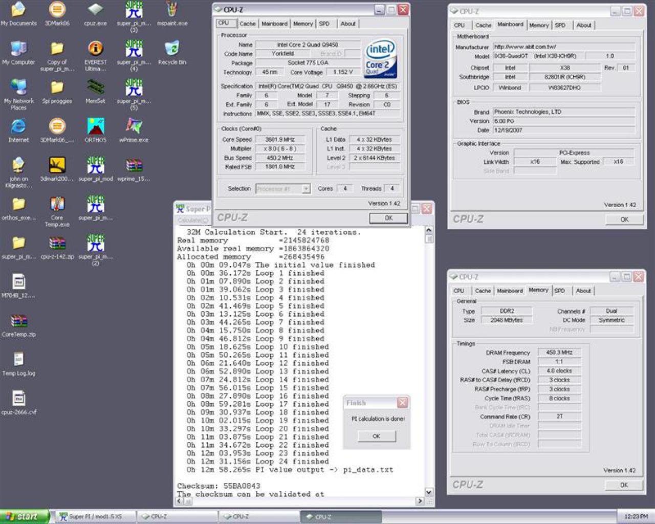This screenshot has width=655, height=524.
Task: Switch to Cache tab in Memory CPU-Z window
Action: tap(483, 291)
